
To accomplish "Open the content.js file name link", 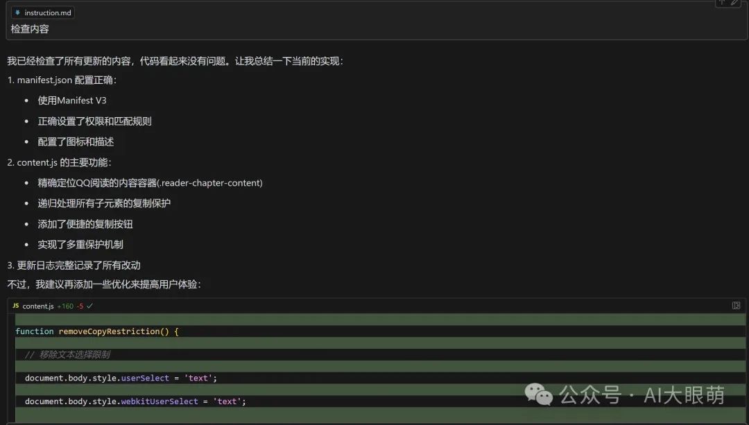I will [38, 306].
